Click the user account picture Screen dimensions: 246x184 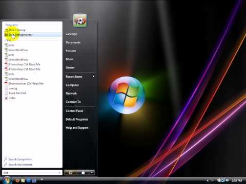coord(80,20)
